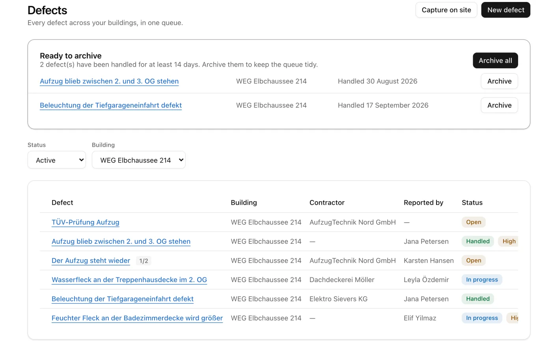552x344 pixels.
Task: Open Aufzug blieb link in Ready to archive
Action: coord(109,81)
